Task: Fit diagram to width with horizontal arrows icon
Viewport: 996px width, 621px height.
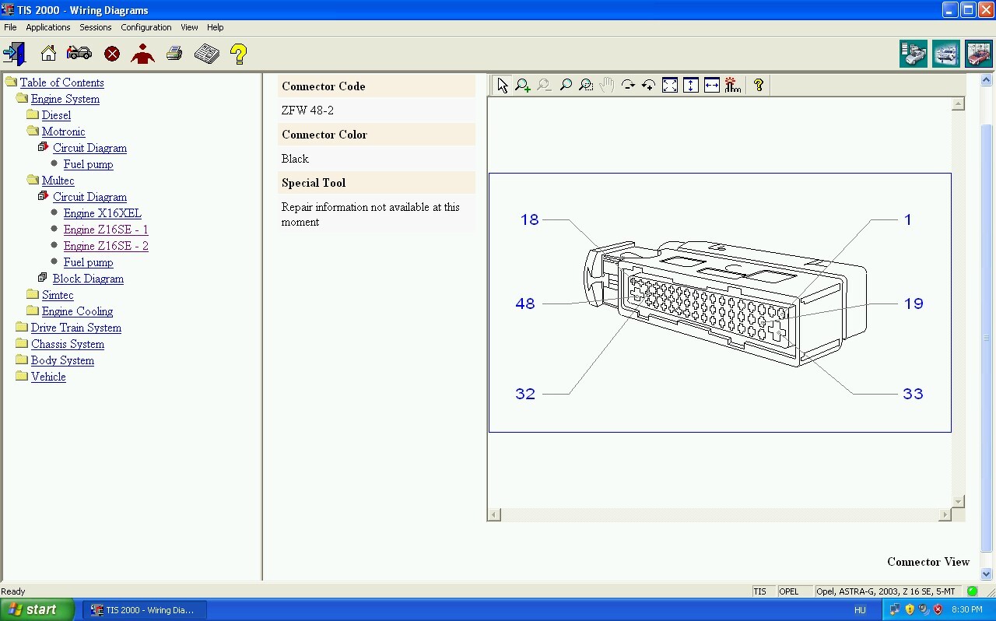Action: coord(712,86)
